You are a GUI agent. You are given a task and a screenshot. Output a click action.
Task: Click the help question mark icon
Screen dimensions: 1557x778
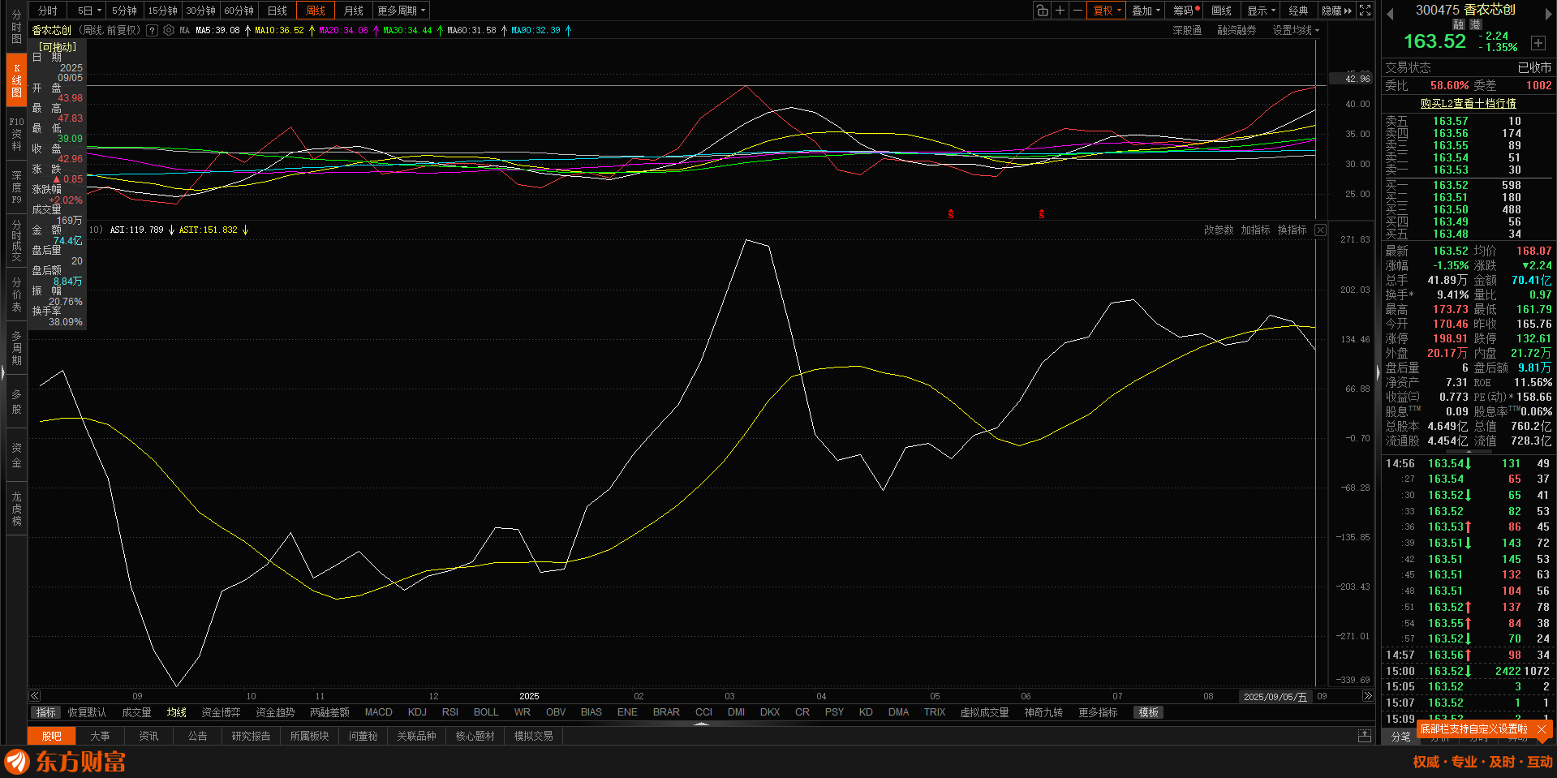152,31
